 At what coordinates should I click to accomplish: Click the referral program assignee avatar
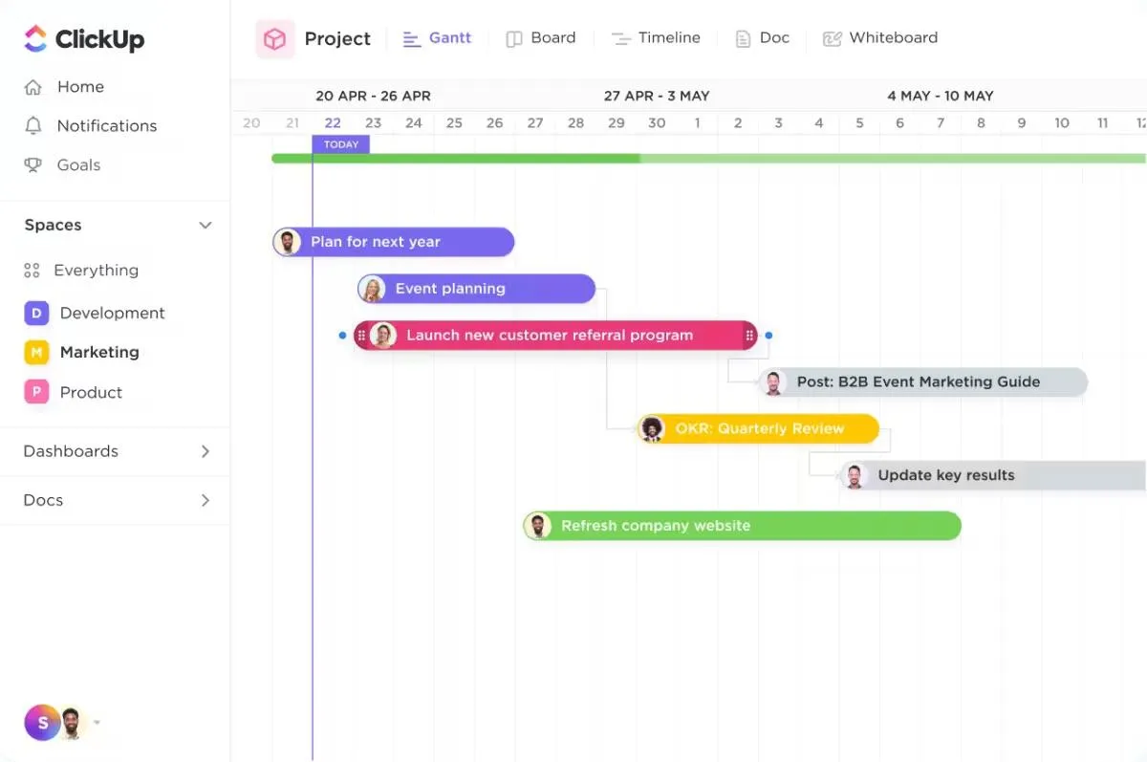[x=383, y=336]
